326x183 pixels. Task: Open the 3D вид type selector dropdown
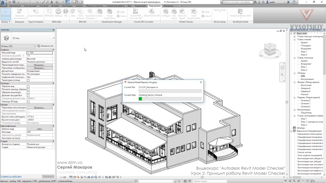(x=28, y=38)
